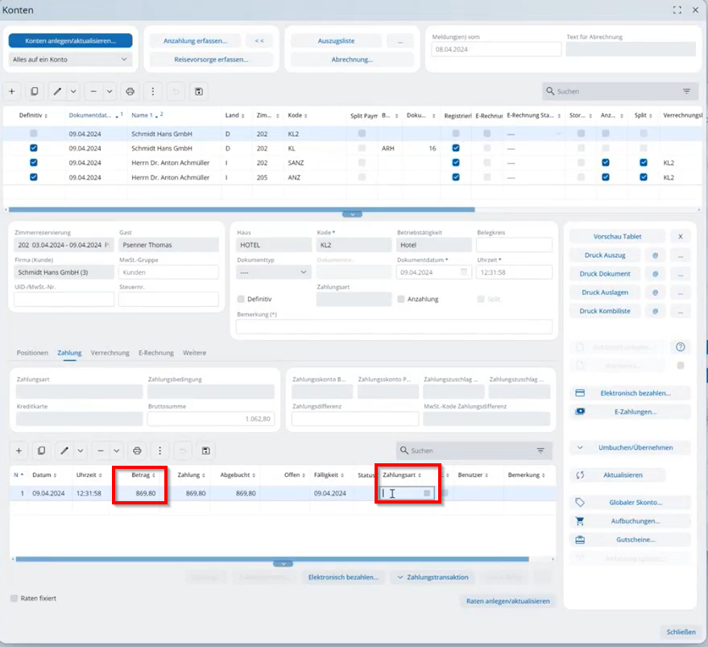Click Schließen to close the dialog
Viewport: 708px width, 647px height.
pyautogui.click(x=681, y=632)
